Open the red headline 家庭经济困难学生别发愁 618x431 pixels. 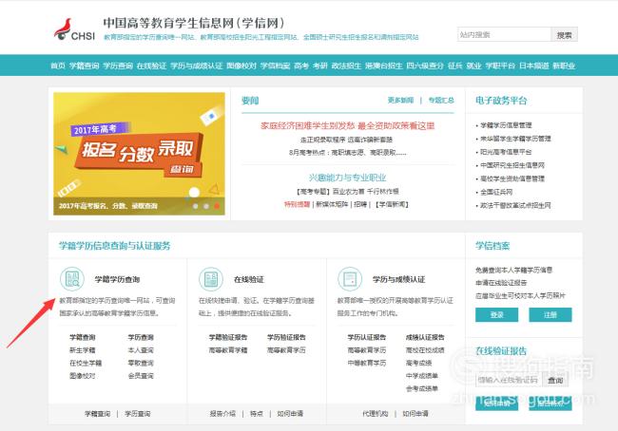(x=347, y=125)
